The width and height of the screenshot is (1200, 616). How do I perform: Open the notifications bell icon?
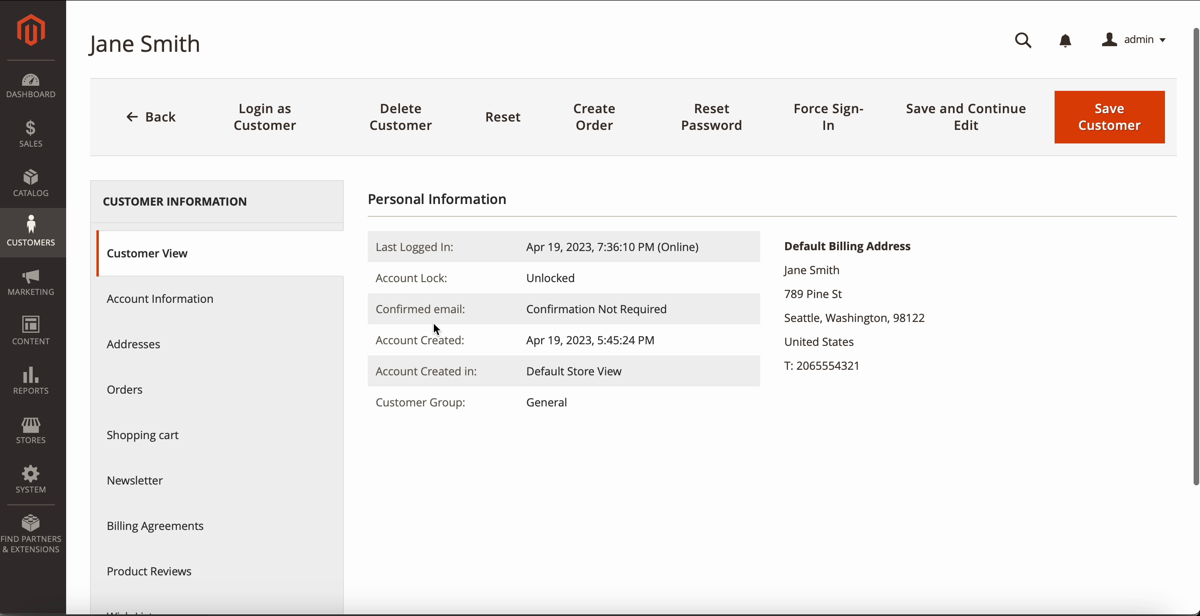point(1065,41)
